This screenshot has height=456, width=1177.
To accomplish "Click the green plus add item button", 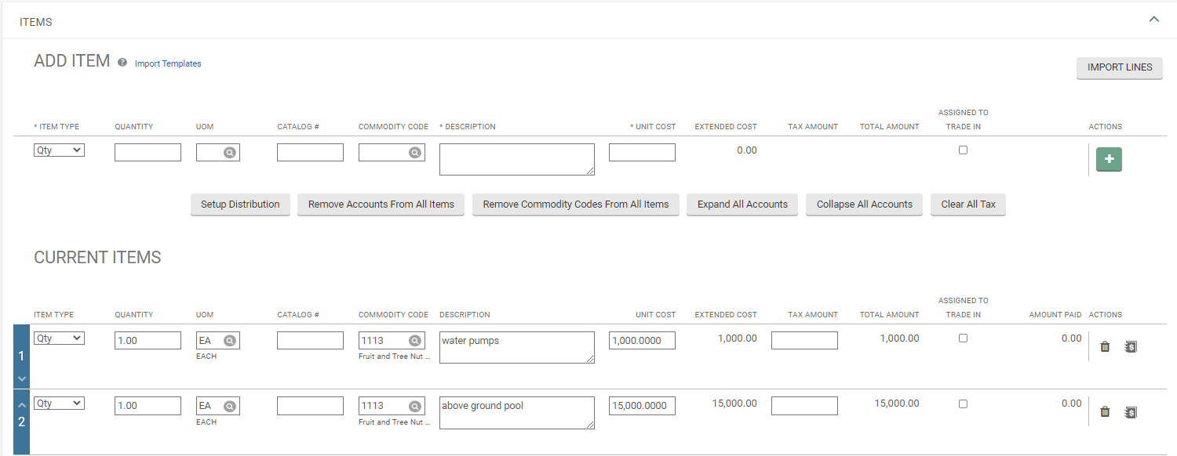I will [1109, 159].
